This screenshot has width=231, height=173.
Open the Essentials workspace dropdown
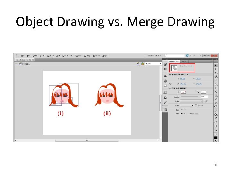tap(155, 56)
